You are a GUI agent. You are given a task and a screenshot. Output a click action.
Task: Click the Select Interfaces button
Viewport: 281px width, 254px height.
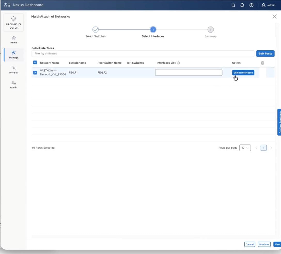243,73
